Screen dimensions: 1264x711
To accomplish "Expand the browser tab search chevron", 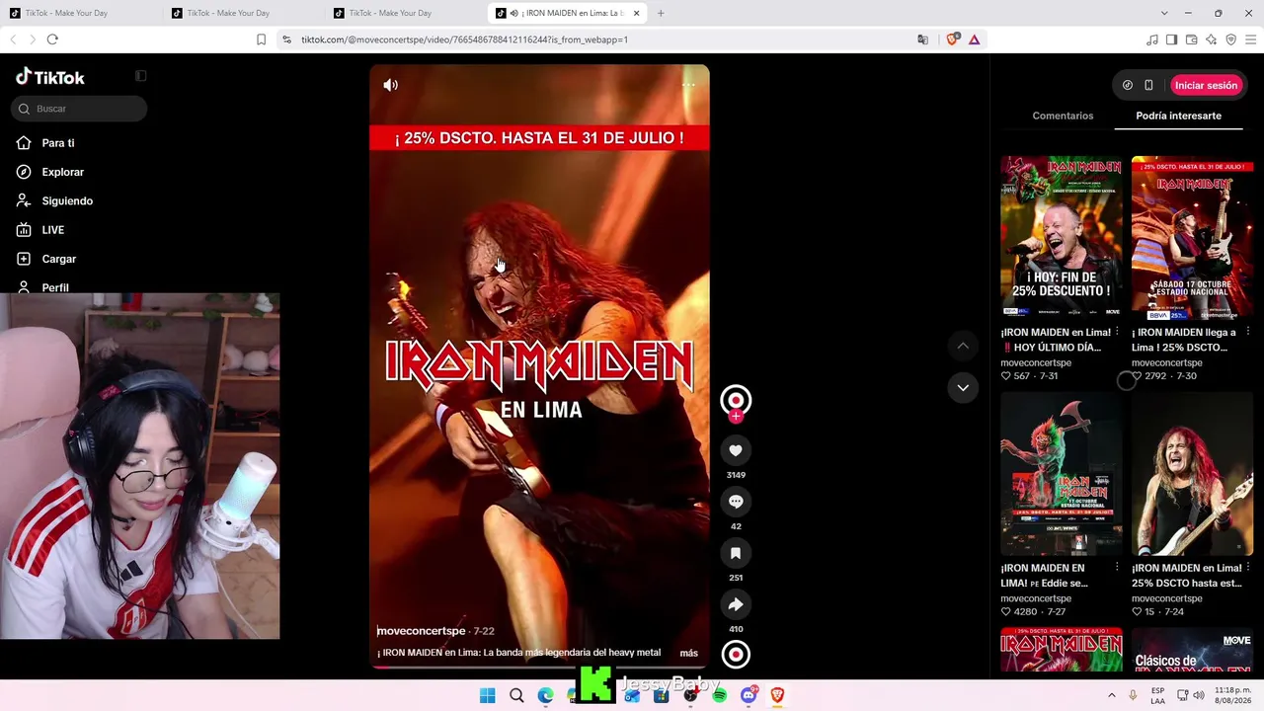I will coord(1164,13).
